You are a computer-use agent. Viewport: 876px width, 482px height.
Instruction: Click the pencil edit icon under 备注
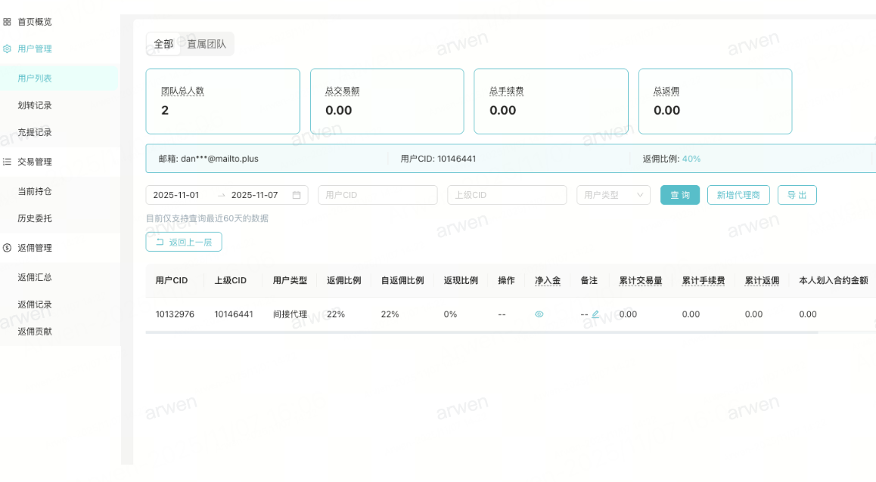pos(595,314)
